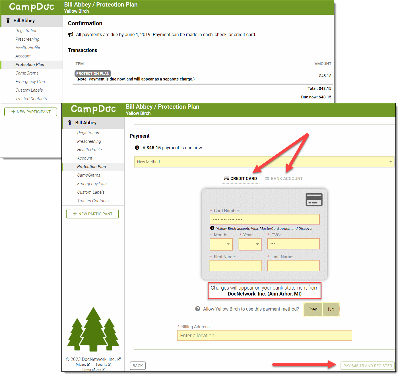Switch to the Credit Card tab

click(241, 179)
